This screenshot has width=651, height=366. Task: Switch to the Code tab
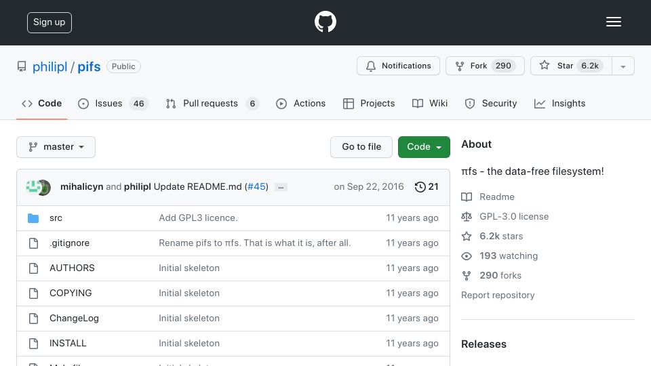tap(42, 103)
